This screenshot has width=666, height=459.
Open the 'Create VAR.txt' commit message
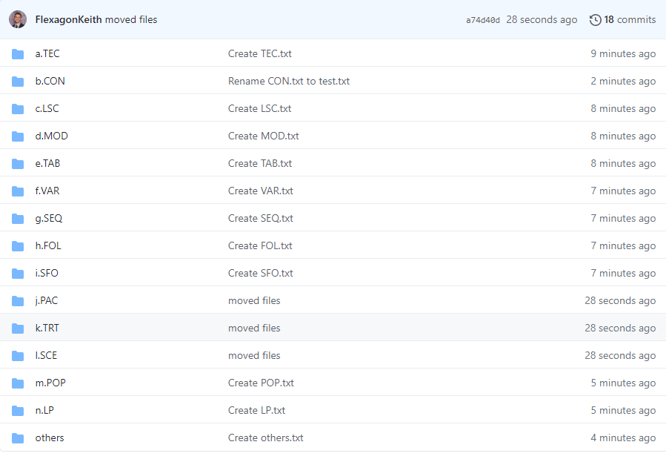260,191
